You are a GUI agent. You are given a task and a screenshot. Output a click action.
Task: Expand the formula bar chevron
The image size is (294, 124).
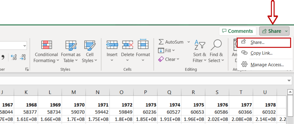289,81
